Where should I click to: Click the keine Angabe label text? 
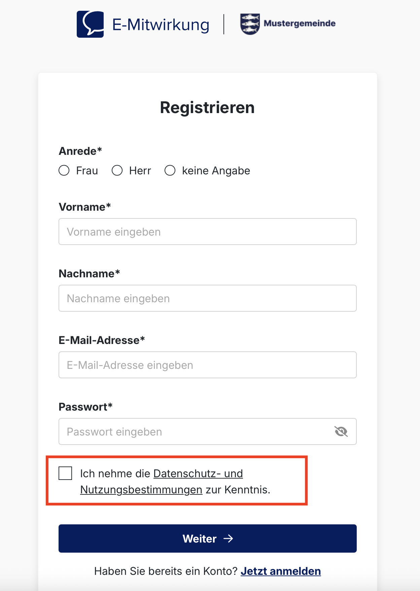tap(216, 171)
